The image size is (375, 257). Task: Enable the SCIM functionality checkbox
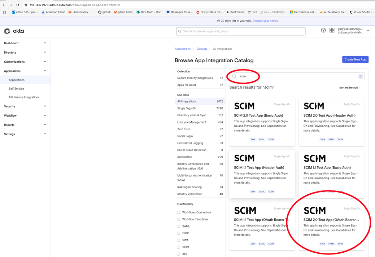[x=178, y=247]
